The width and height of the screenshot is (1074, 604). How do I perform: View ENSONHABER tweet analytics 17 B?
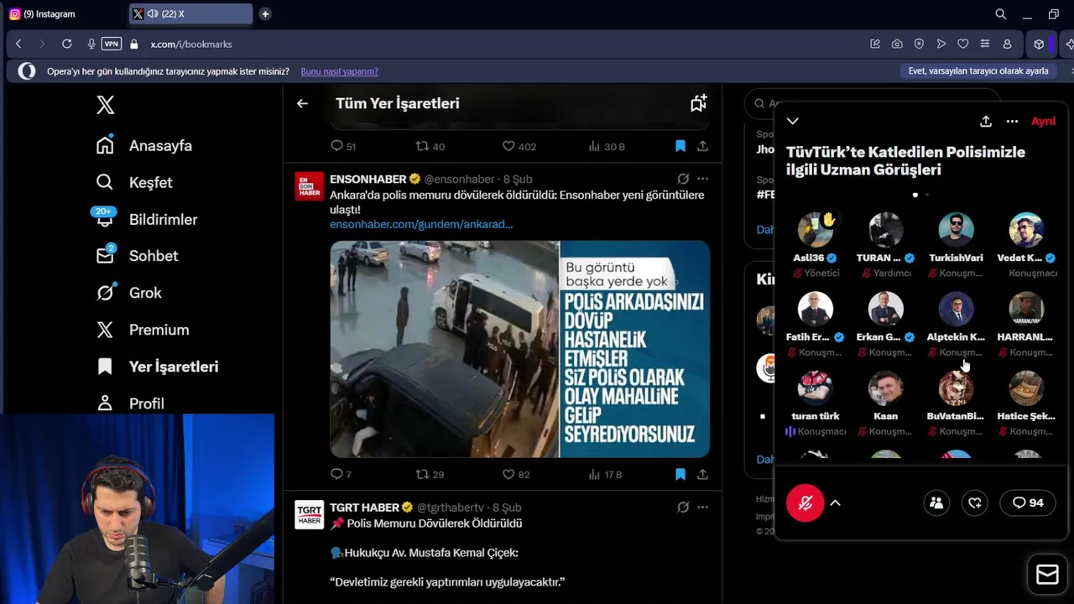point(605,474)
